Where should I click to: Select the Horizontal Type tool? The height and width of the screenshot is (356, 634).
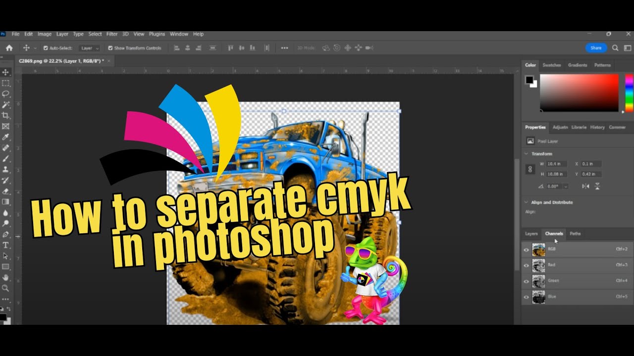coord(6,245)
